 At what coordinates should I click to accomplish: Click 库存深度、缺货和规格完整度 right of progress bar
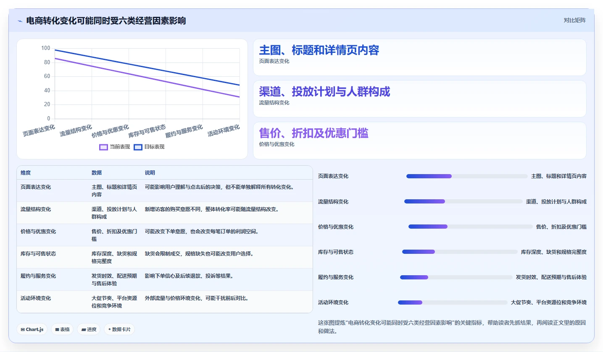(x=554, y=252)
